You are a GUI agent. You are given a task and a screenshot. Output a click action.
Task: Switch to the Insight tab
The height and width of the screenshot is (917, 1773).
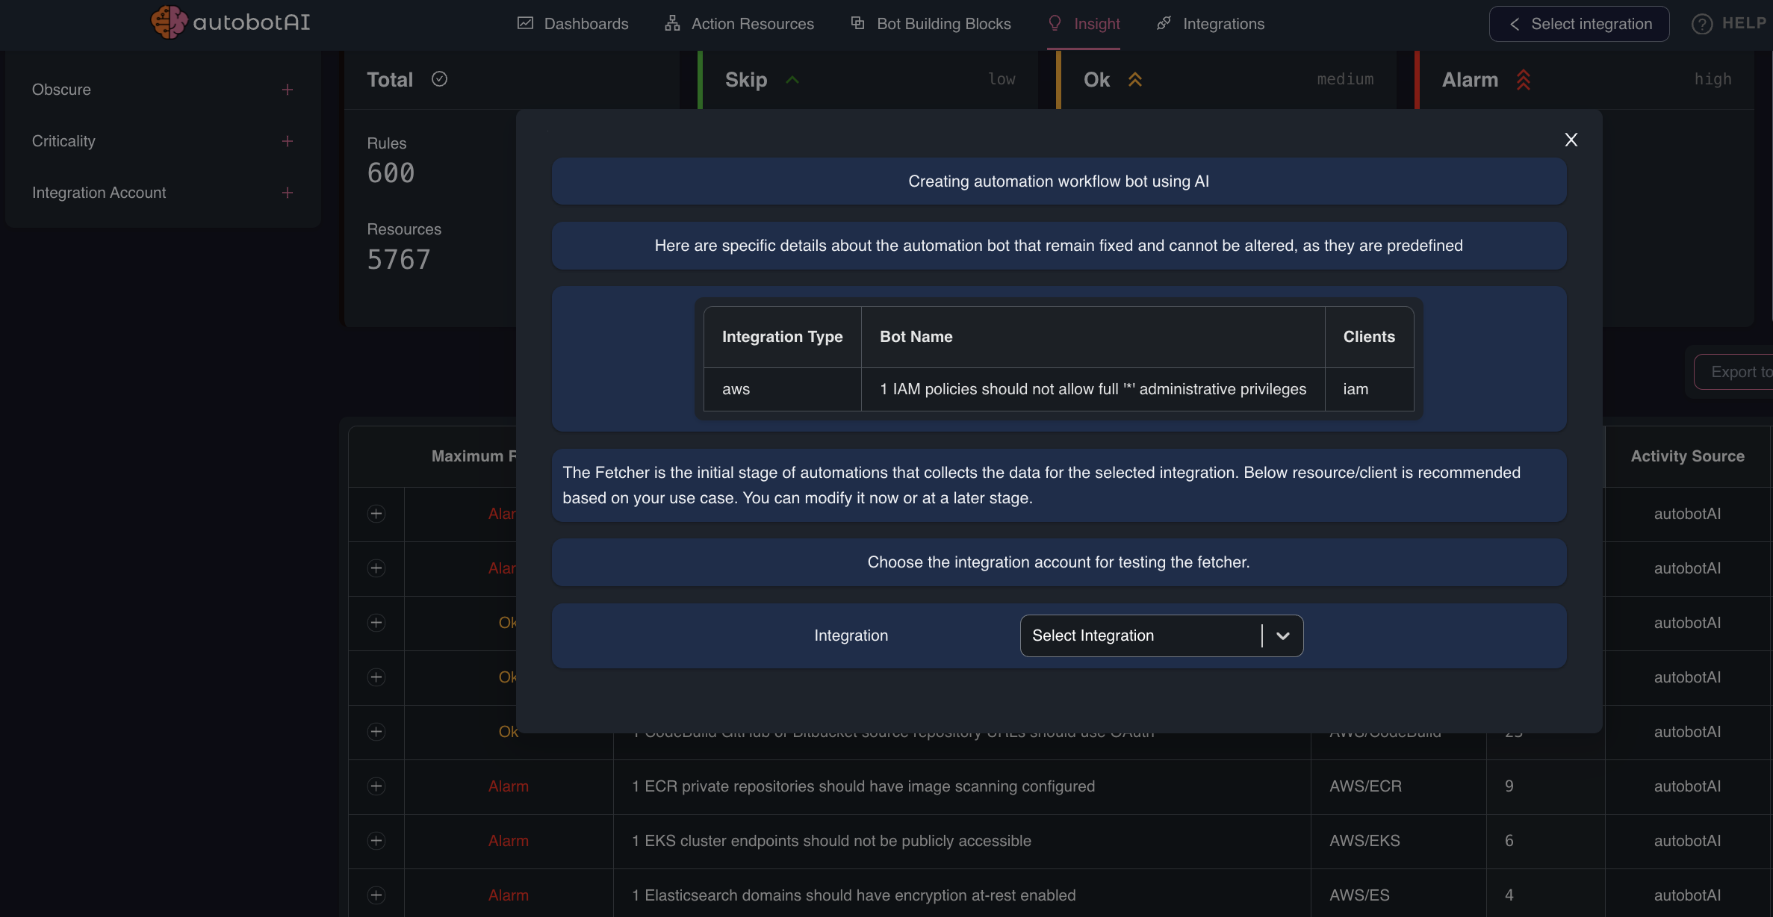(1084, 24)
